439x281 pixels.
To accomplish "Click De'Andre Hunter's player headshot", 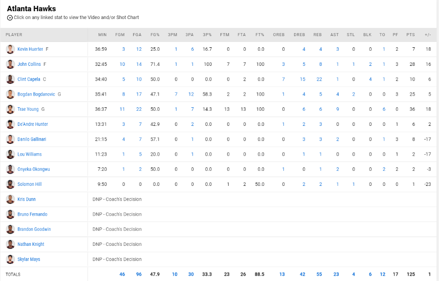I will 10,124.
